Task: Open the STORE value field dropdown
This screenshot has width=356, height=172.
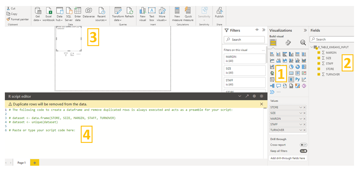Action: point(301,107)
